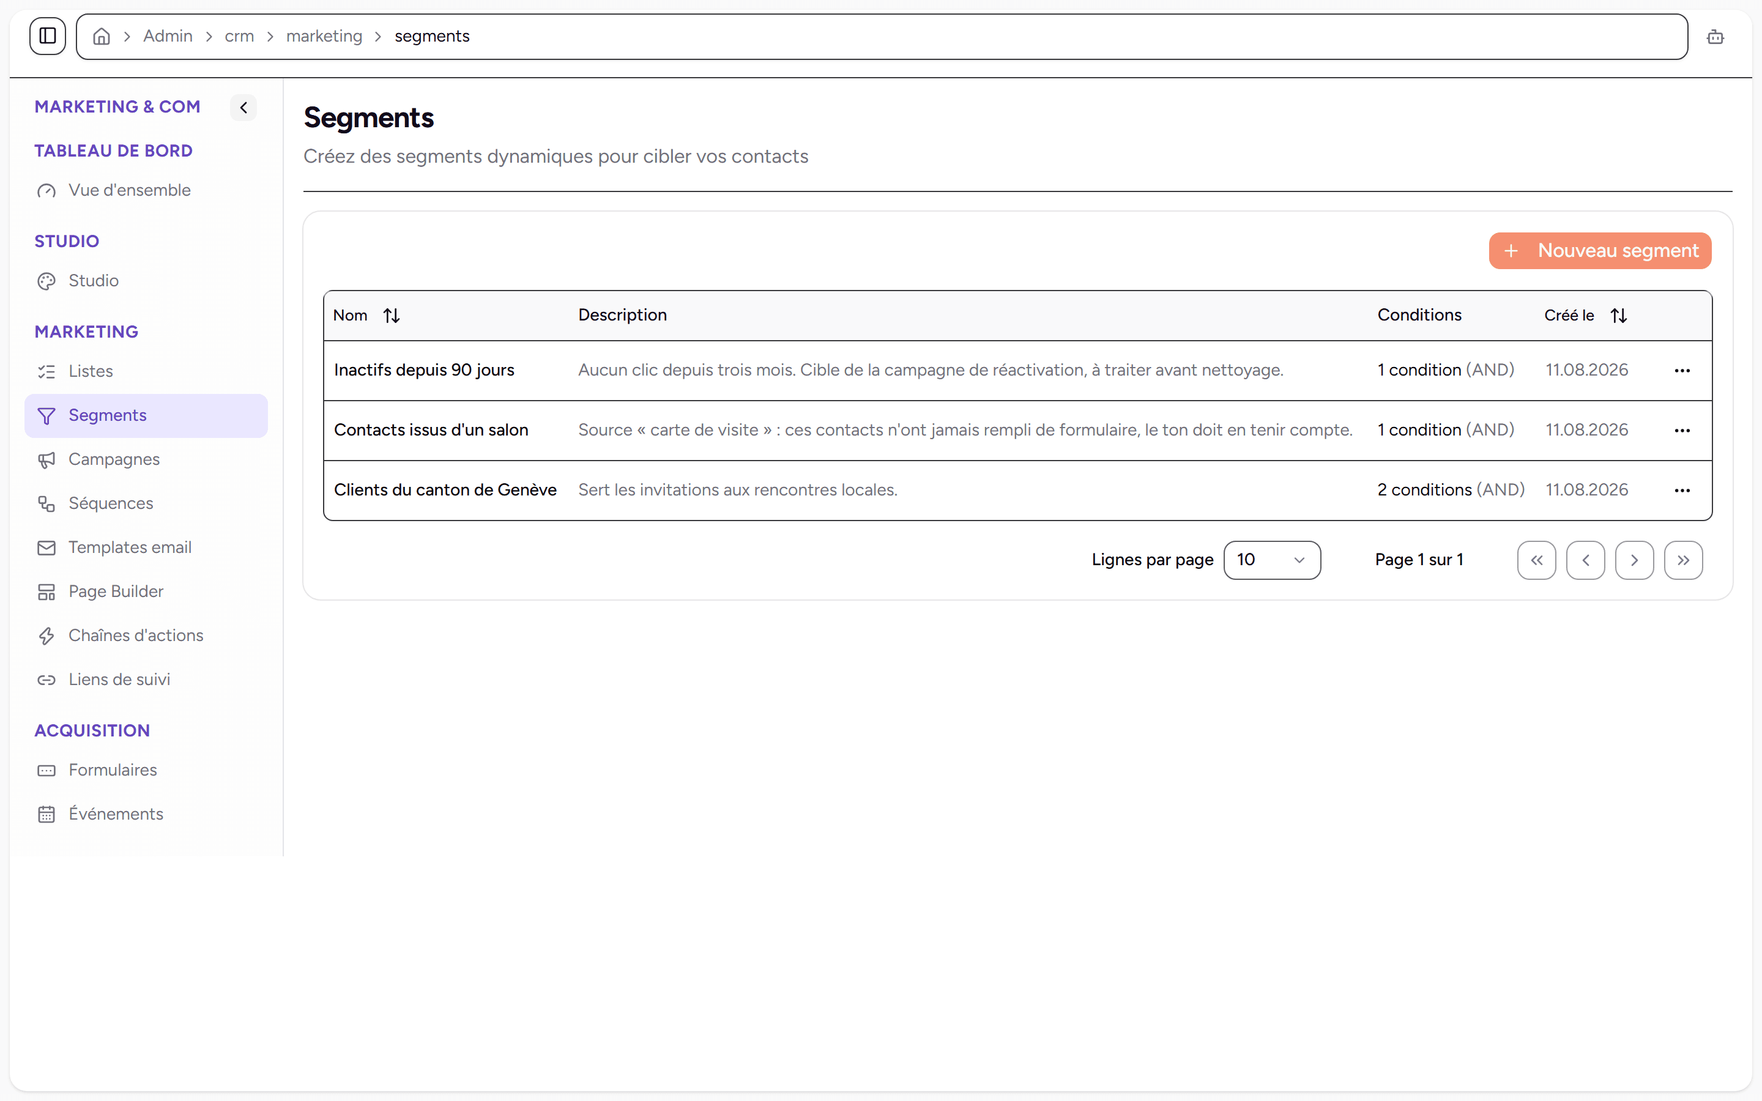
Task: Select Segments in the sidebar
Action: coord(146,415)
